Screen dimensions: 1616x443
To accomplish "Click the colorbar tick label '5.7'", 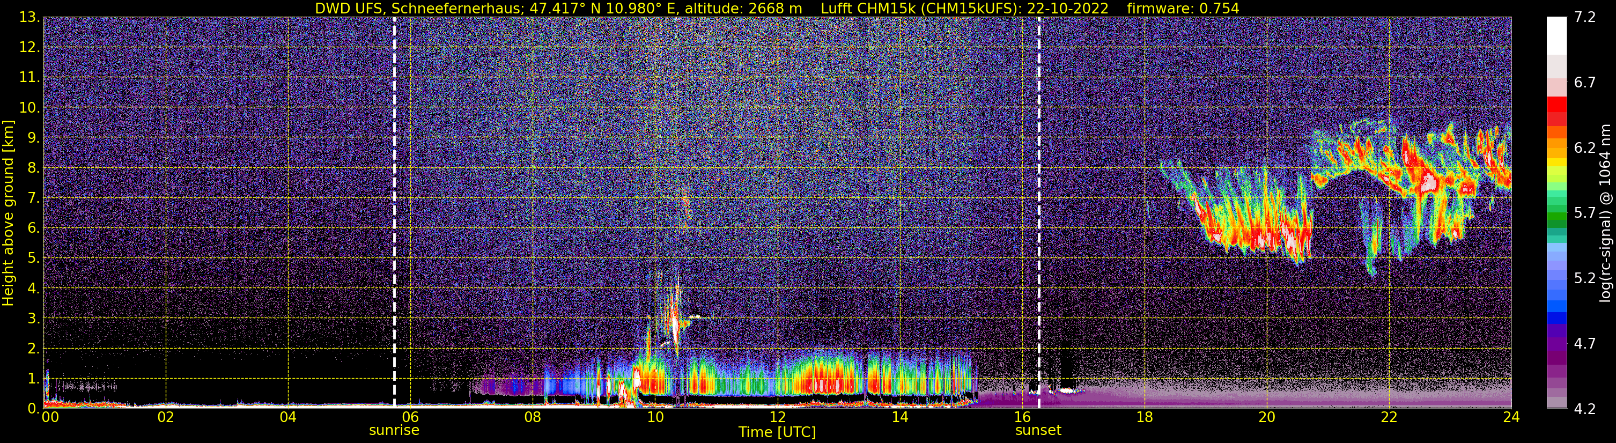I will [x=1585, y=213].
